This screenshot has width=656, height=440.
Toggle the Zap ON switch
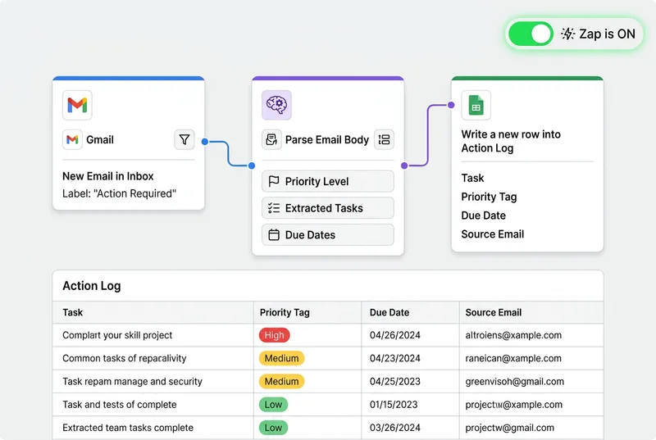click(531, 34)
